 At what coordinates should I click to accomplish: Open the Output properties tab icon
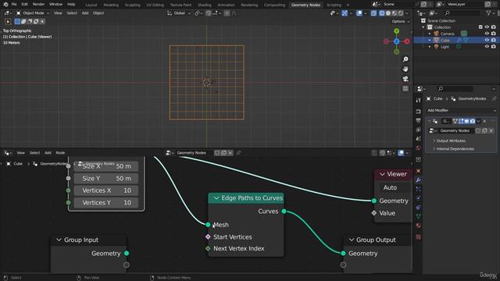point(418,121)
